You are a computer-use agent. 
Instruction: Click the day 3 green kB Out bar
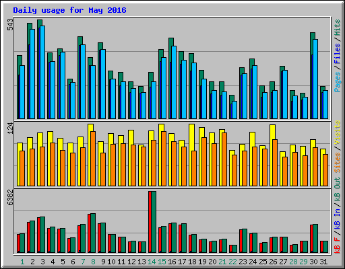(42, 235)
